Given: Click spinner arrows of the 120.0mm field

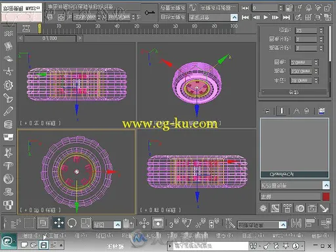Looking at the screenshot, I should click(x=316, y=71).
